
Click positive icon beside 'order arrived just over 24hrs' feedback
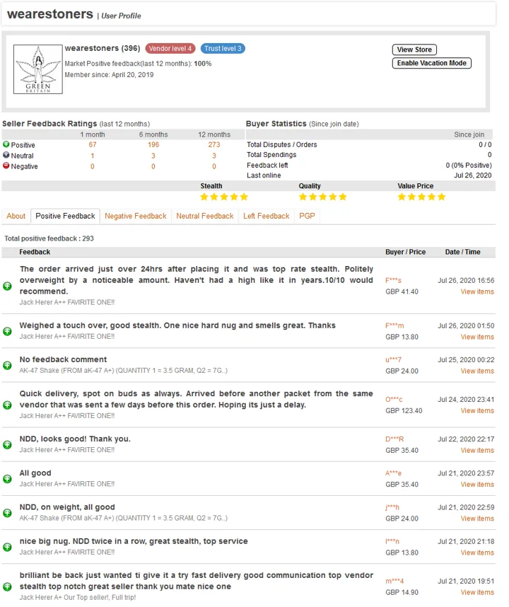(7, 286)
